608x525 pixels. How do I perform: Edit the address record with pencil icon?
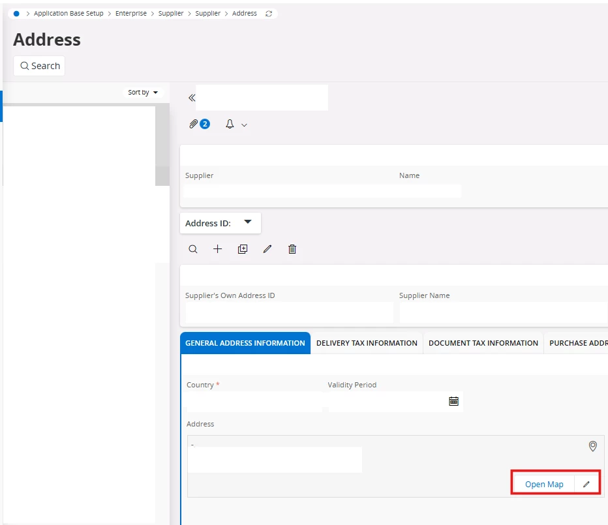point(267,249)
